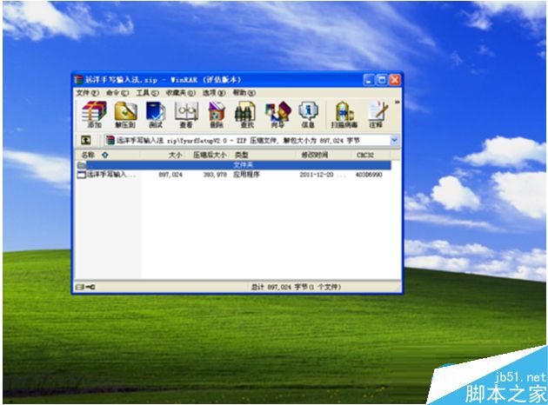This screenshot has height=405, width=548.
Task: Open the Help (帮助) menu
Action: 244,93
